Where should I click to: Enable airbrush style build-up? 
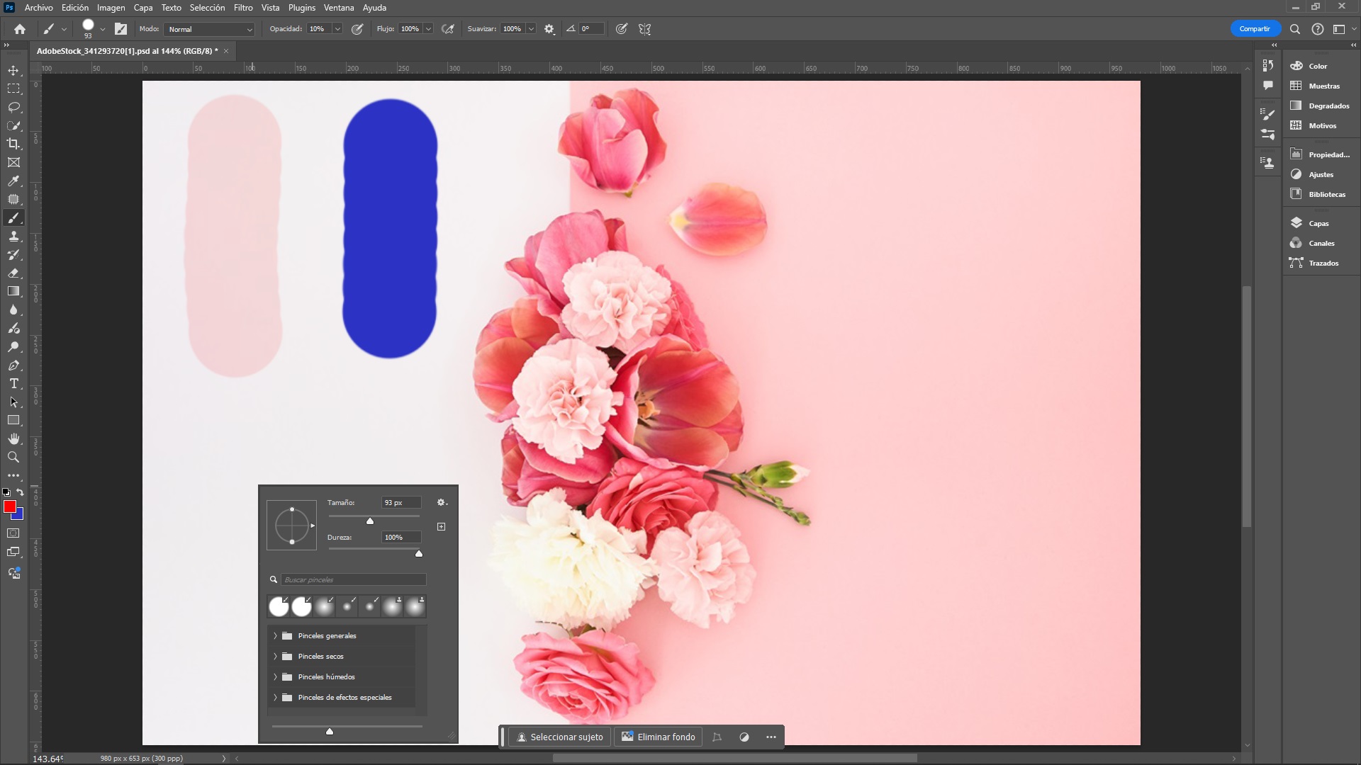click(x=448, y=29)
